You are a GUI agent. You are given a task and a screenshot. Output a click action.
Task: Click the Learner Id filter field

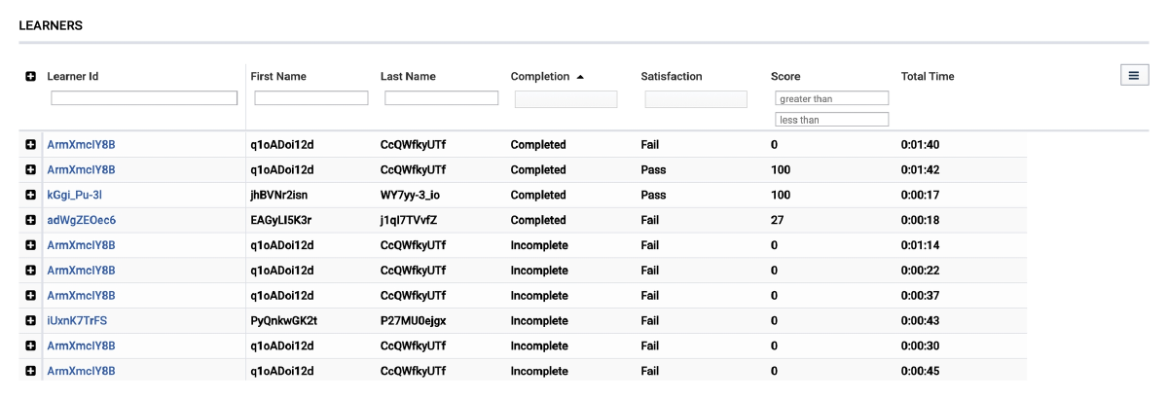pos(144,98)
